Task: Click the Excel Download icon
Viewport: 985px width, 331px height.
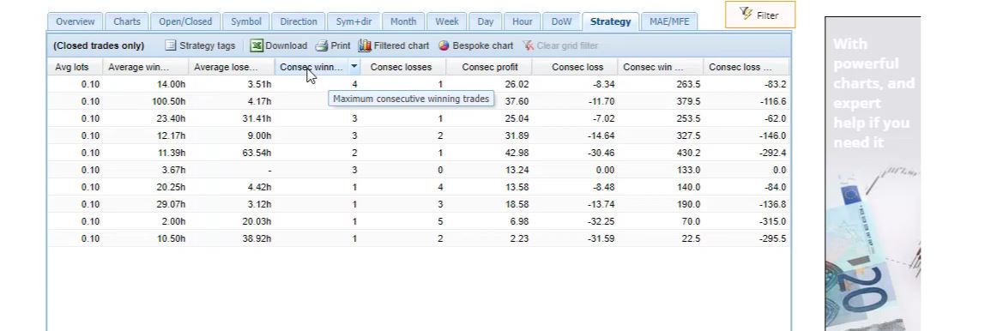Action: pos(257,45)
